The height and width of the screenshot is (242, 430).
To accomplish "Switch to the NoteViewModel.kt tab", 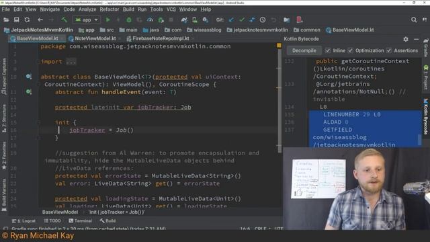I will [95, 38].
